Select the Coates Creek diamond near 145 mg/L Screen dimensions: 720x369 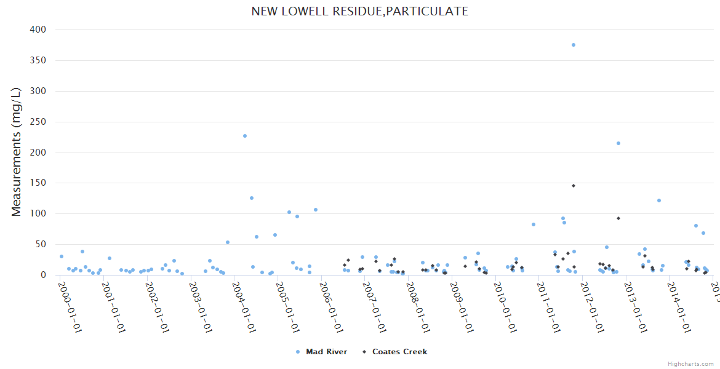574,186
